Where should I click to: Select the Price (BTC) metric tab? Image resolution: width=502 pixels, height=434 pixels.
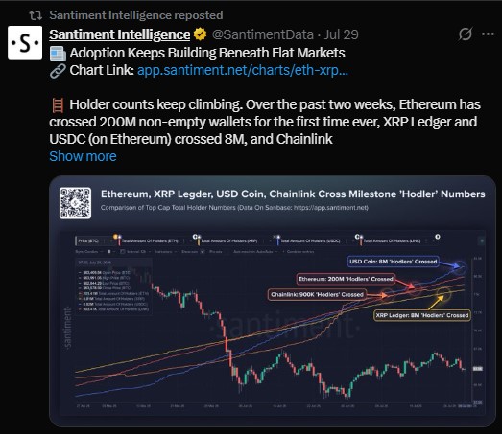(x=88, y=241)
